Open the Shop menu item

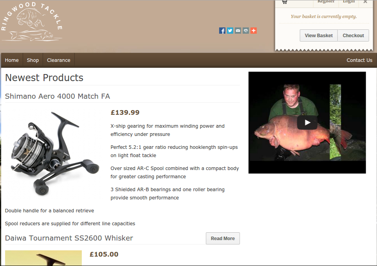33,60
